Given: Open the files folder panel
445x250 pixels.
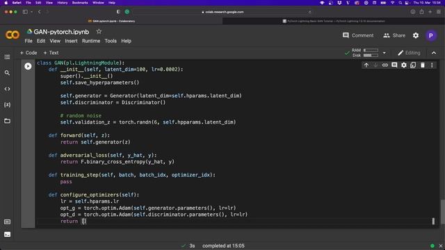Looking at the screenshot, I should [7, 121].
